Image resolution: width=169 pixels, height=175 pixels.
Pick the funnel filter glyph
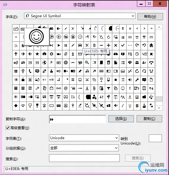[x=108, y=89]
